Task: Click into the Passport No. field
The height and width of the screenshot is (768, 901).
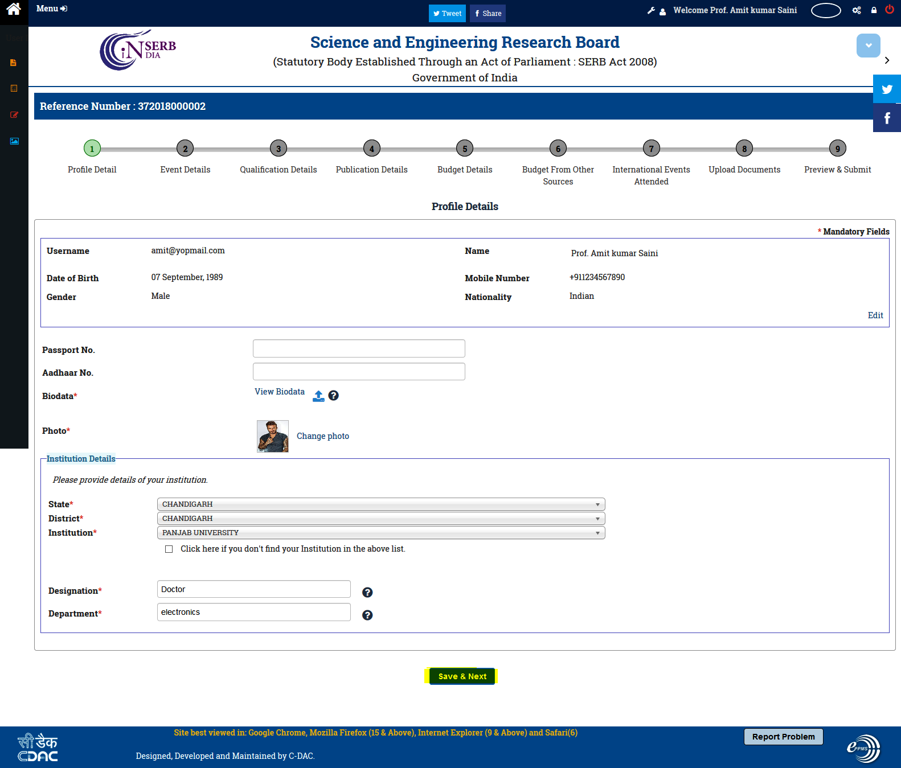Action: (x=359, y=348)
